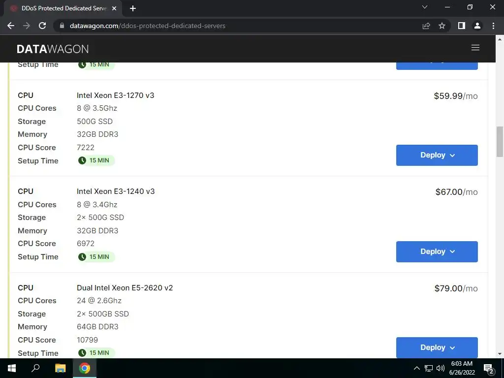Deploy the Intel Xeon E3-1270 v3 server

437,155
